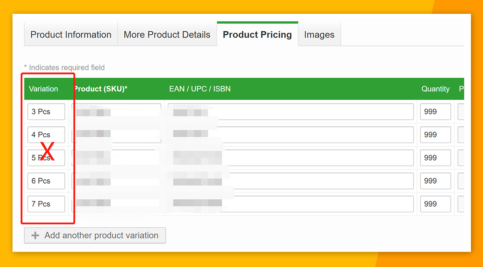Click quantity field in 7 Pcs row
483x267 pixels.
435,204
